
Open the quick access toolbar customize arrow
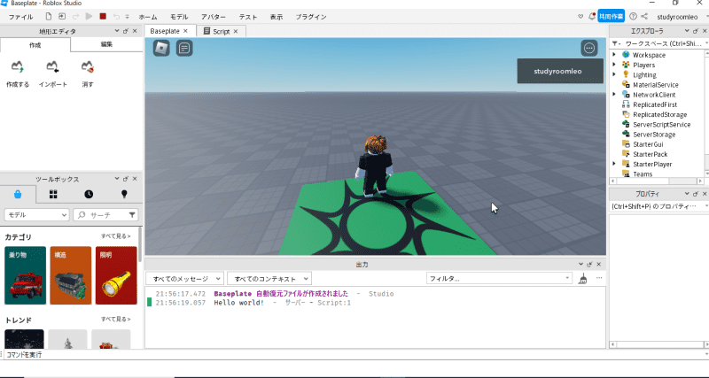click(128, 17)
